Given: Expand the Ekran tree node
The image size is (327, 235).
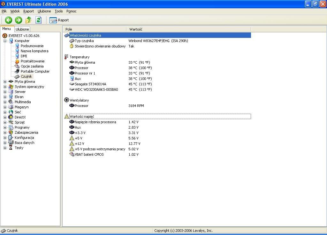Looking at the screenshot, I should pos(5,97).
